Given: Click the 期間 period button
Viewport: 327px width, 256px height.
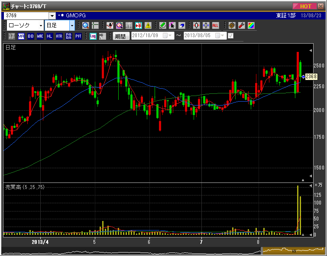Looking at the screenshot, I should tap(121, 36).
